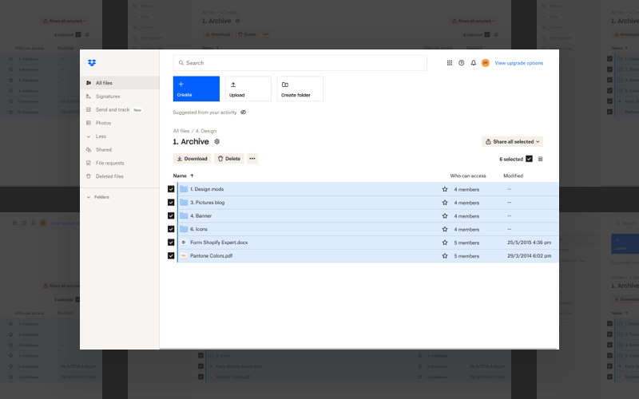Click the Dropbox logo icon
Screen dimensions: 639x399
[92, 63]
